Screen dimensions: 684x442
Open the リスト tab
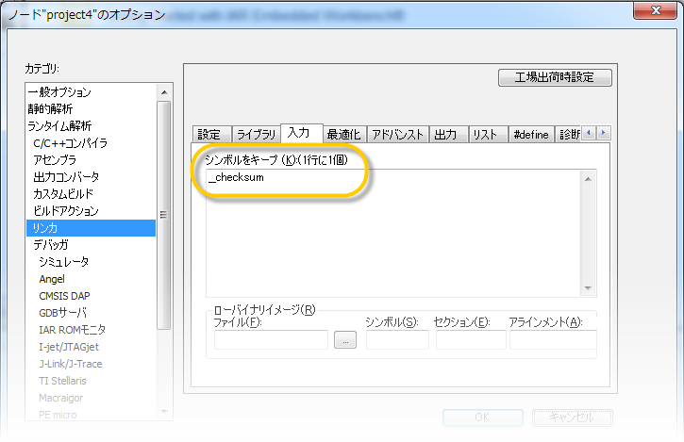[x=488, y=135]
